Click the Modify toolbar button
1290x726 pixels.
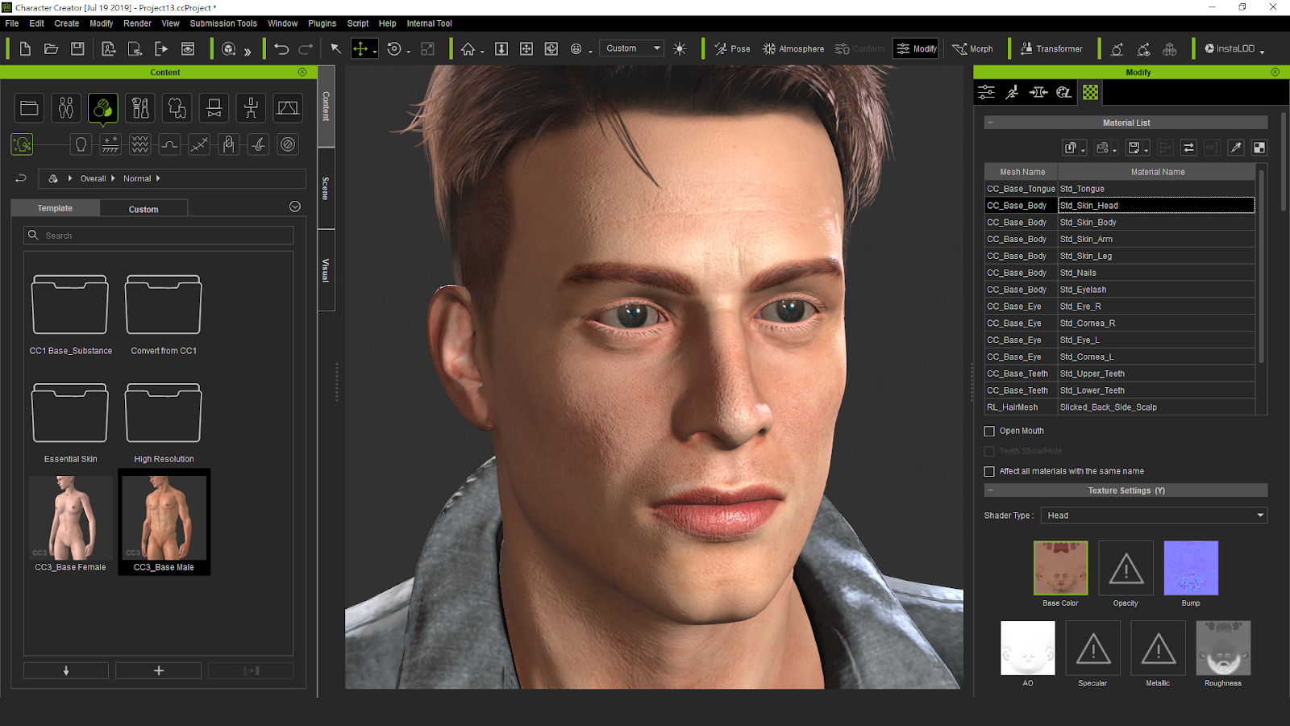pyautogui.click(x=916, y=48)
